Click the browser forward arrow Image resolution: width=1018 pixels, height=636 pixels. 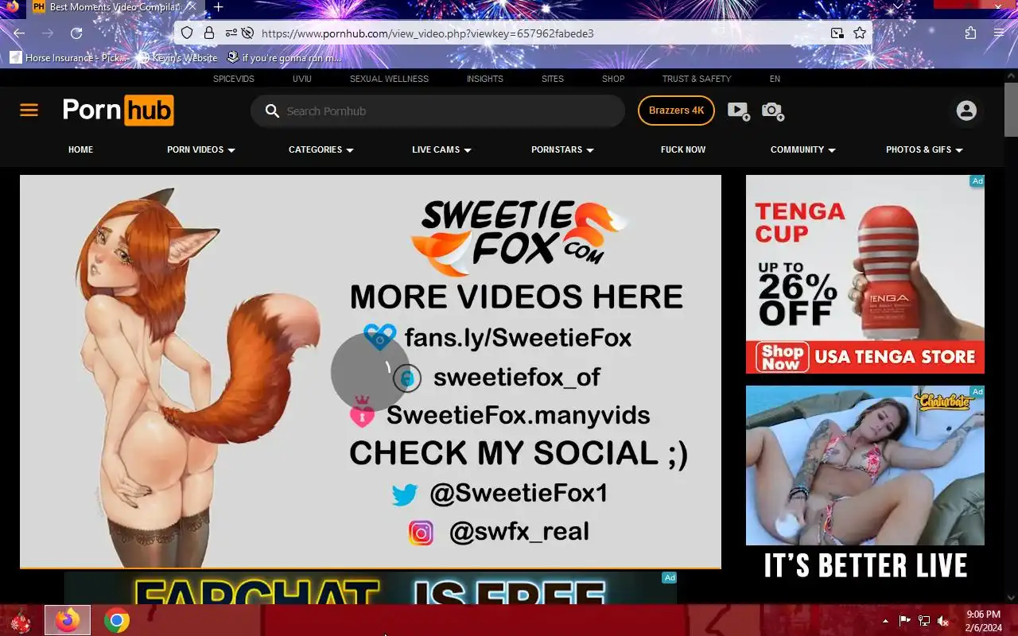tap(48, 33)
